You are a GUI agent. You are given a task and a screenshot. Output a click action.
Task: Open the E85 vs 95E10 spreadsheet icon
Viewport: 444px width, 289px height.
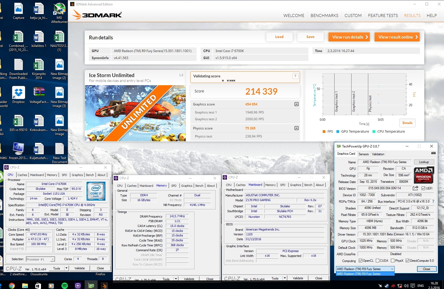19,123
